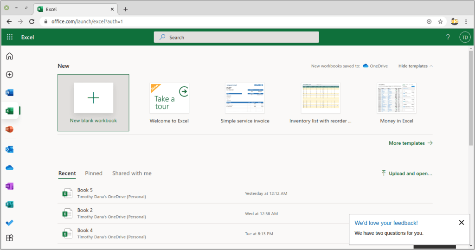This screenshot has height=250, width=475.
Task: Switch to Shared with me tab
Action: (x=132, y=173)
